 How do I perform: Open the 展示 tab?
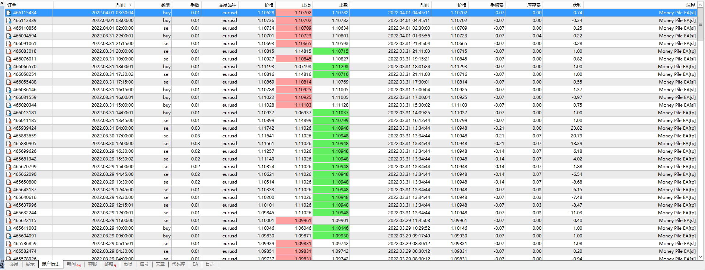pyautogui.click(x=30, y=264)
